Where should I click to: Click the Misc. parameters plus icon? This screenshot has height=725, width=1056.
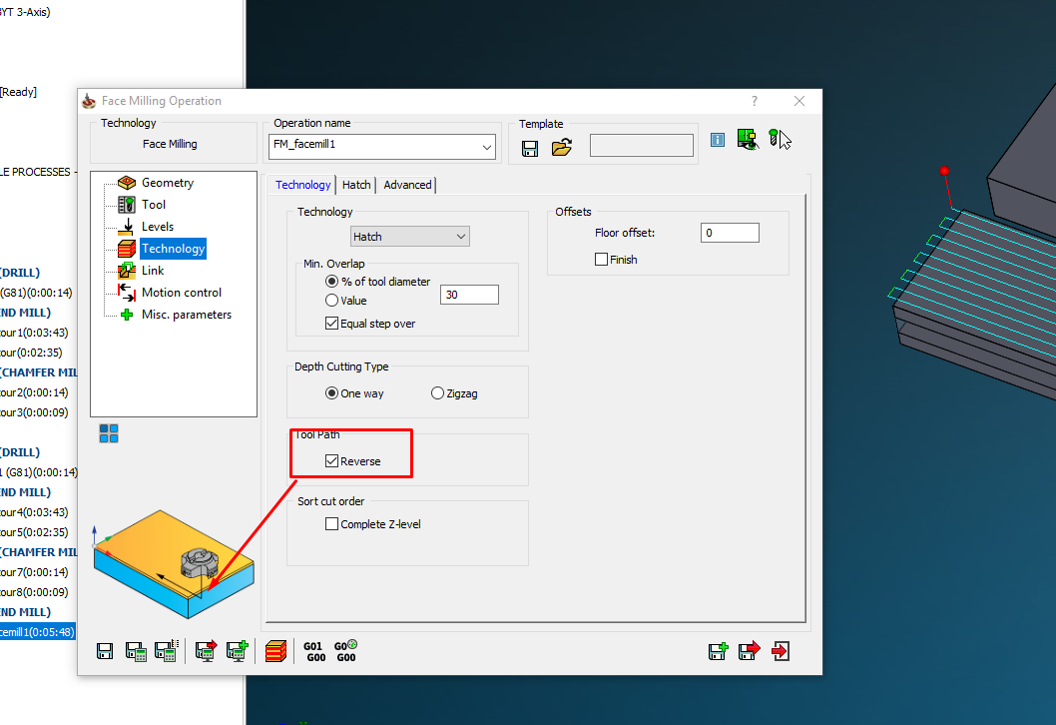[127, 315]
